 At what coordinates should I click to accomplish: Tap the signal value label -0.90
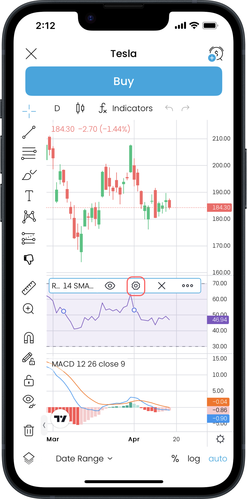218,418
